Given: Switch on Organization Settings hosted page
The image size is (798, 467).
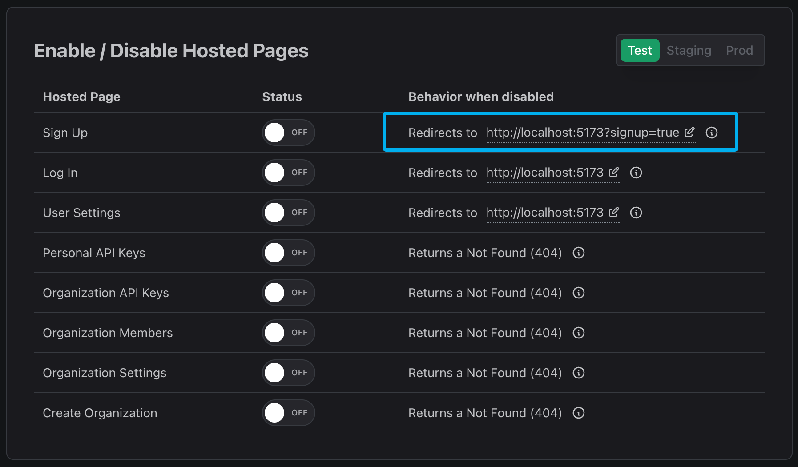Looking at the screenshot, I should point(289,373).
